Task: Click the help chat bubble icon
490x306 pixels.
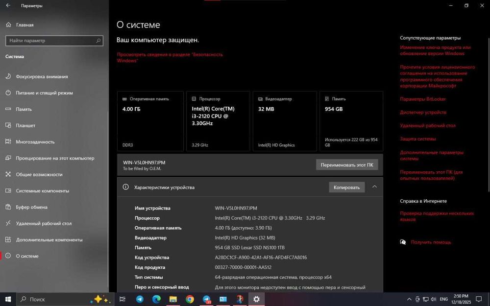Action: coord(403,242)
